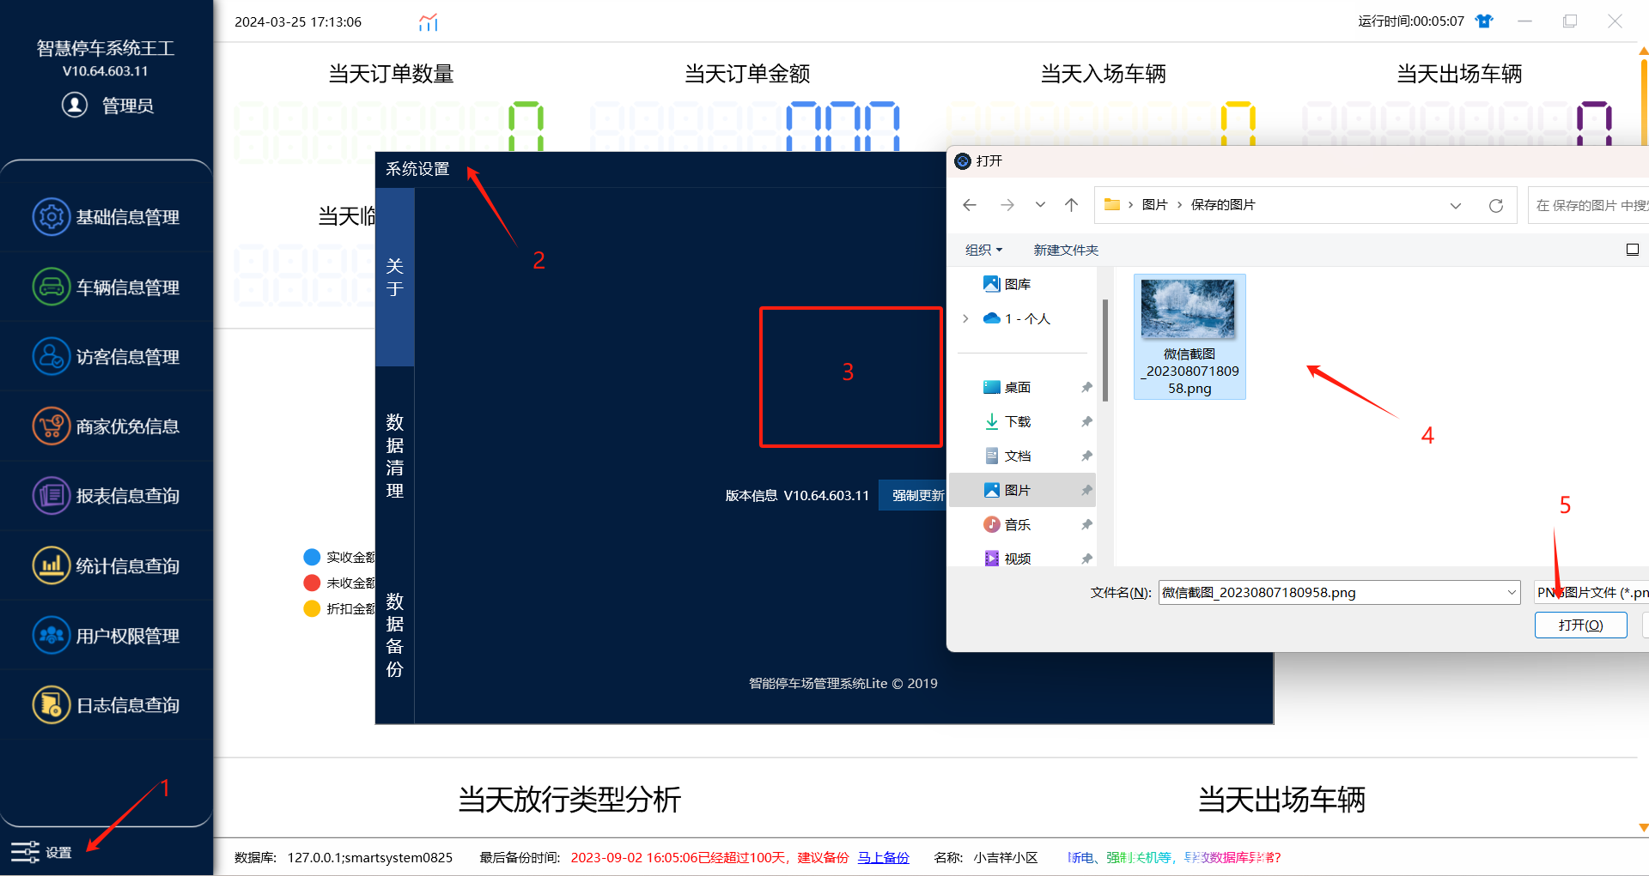Image resolution: width=1649 pixels, height=876 pixels.
Task: Click the 打开(O) button
Action: click(1580, 625)
